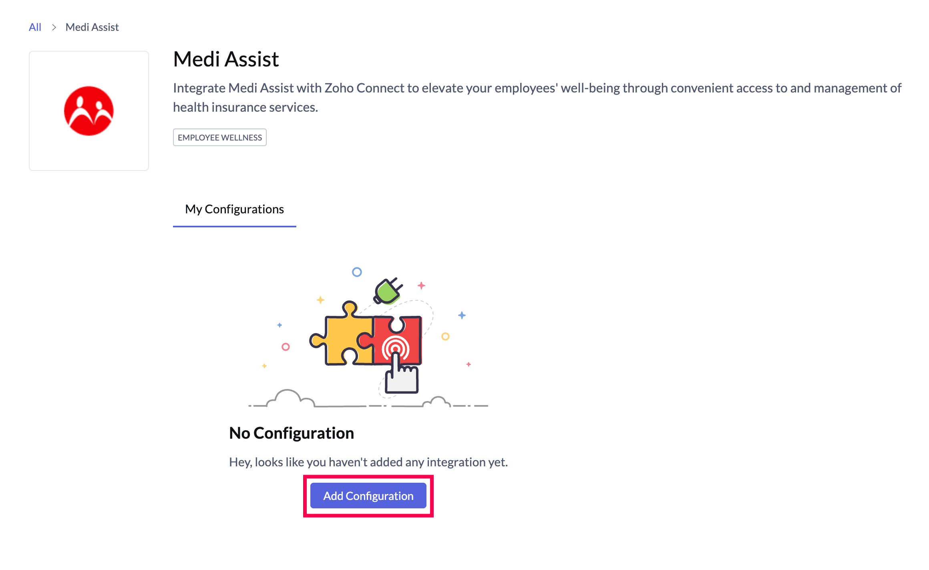Click the blue circle above the plug
Image resolution: width=929 pixels, height=570 pixels.
(357, 272)
